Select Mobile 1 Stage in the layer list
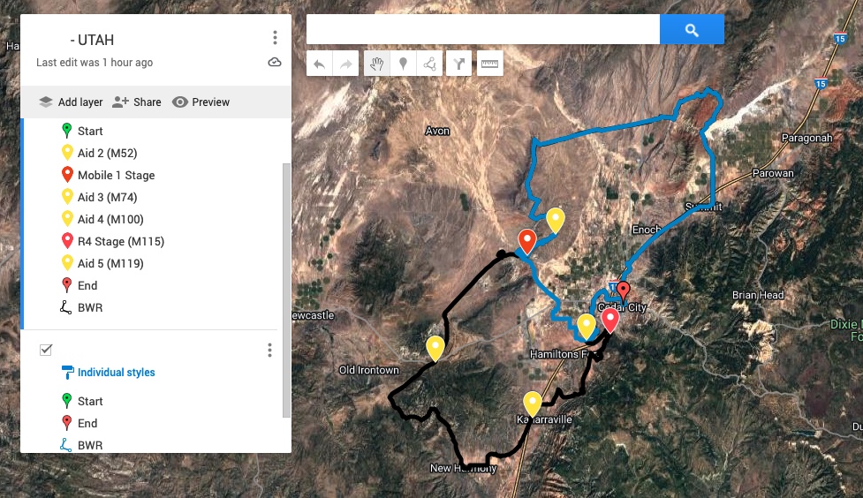This screenshot has height=498, width=863. [116, 175]
